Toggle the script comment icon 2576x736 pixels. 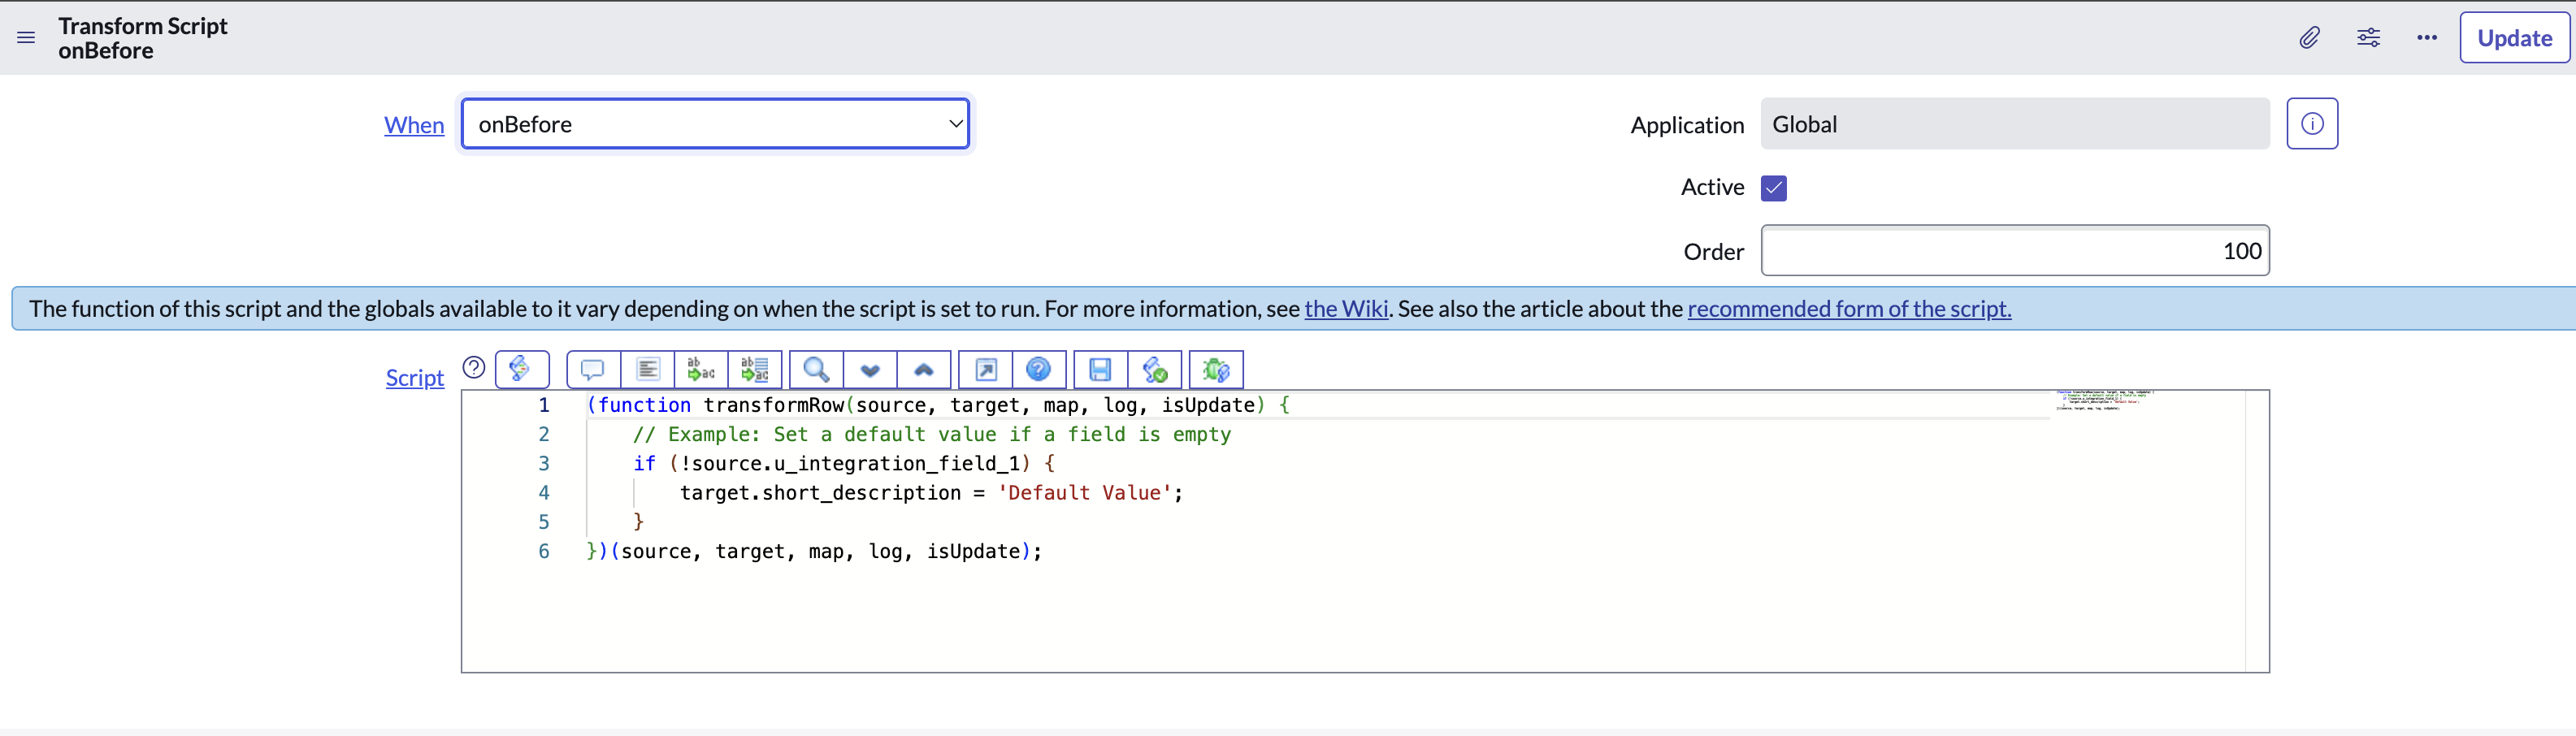[592, 370]
